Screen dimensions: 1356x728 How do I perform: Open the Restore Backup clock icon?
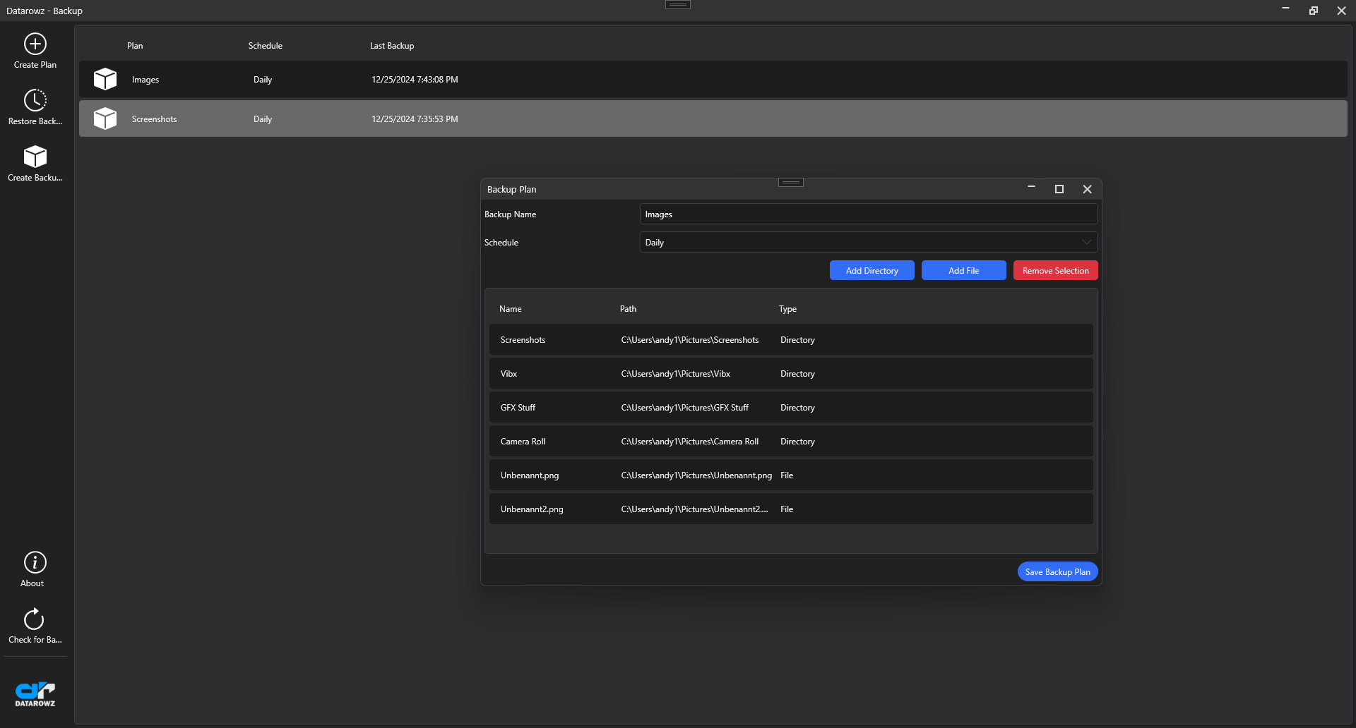(x=35, y=100)
